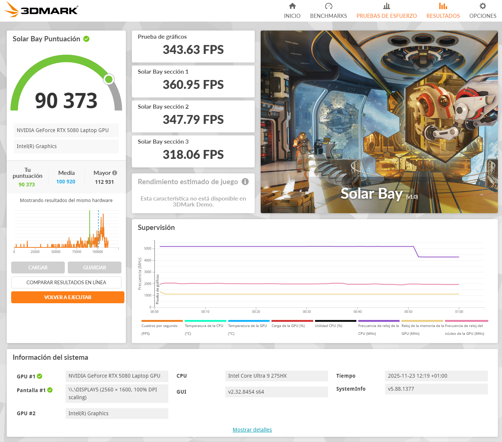Click Comparar Resultados en Línea
Screen dimensions: 502x442
[x=66, y=282]
